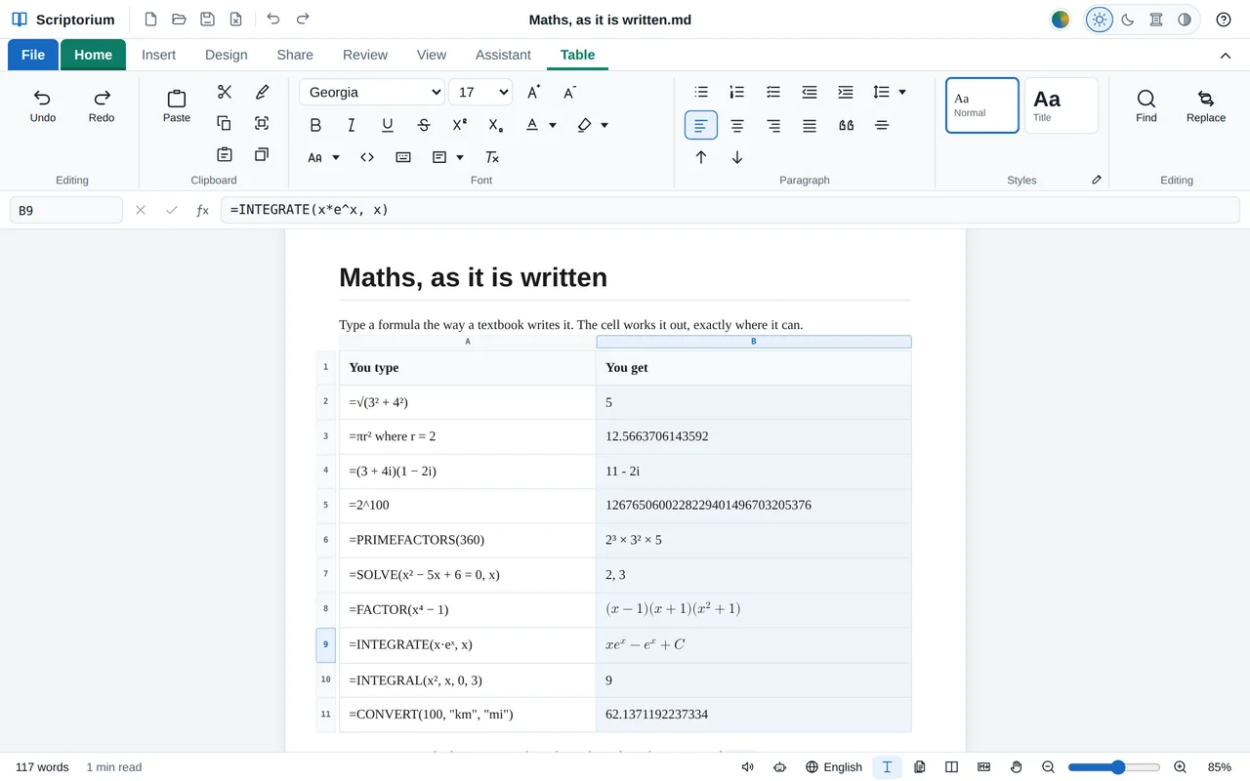The height and width of the screenshot is (781, 1250).
Task: Toggle align left paragraph button
Action: tap(701, 125)
